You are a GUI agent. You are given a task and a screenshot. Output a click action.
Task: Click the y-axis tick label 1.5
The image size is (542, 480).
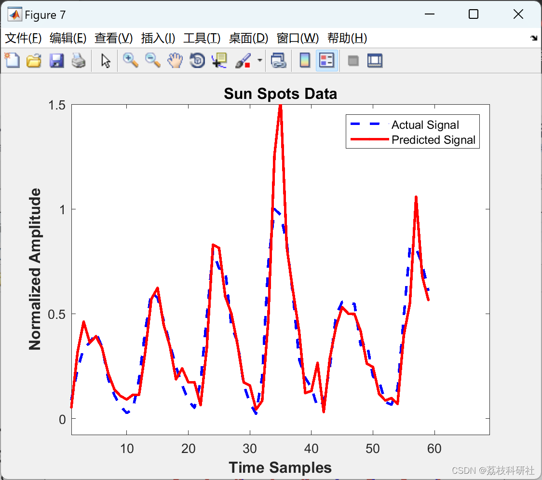[x=57, y=105]
